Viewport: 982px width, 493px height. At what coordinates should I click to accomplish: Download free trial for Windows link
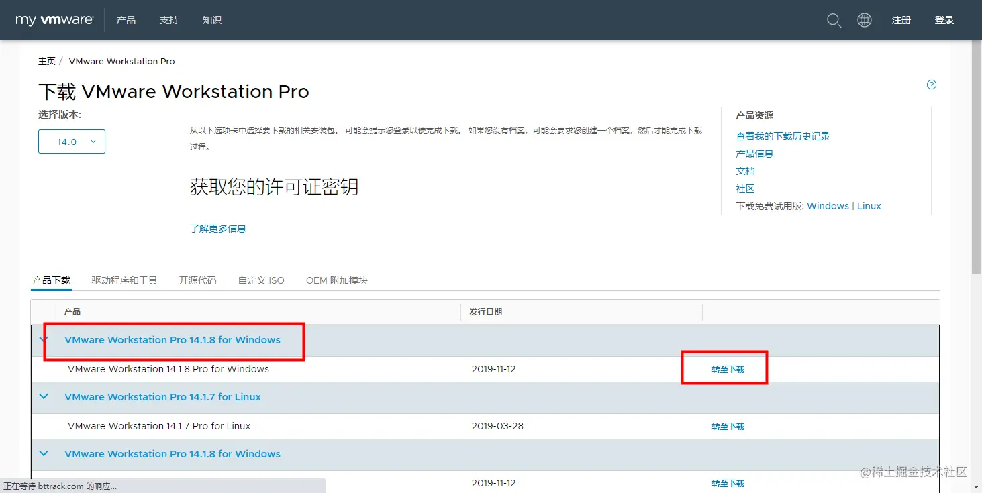click(x=828, y=206)
